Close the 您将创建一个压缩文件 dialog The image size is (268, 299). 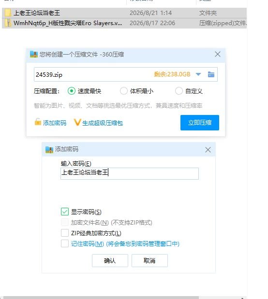pos(218,55)
